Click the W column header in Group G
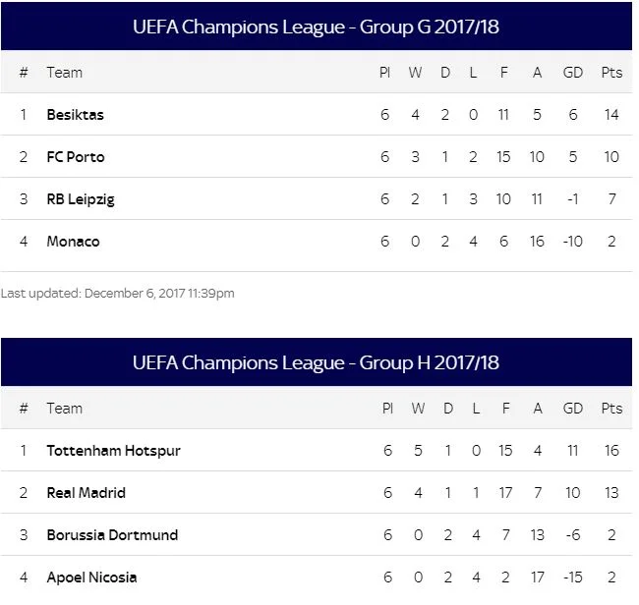 click(x=417, y=73)
